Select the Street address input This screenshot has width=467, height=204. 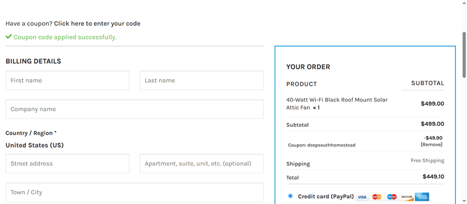[x=67, y=163]
